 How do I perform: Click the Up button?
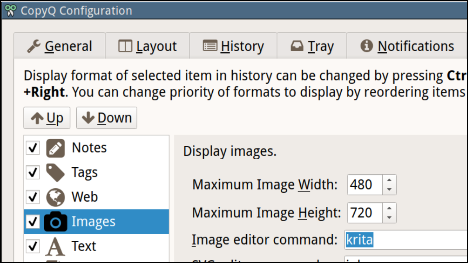click(47, 118)
